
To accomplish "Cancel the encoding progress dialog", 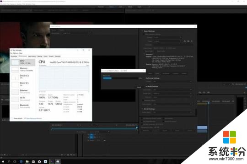I will [x=139, y=87].
